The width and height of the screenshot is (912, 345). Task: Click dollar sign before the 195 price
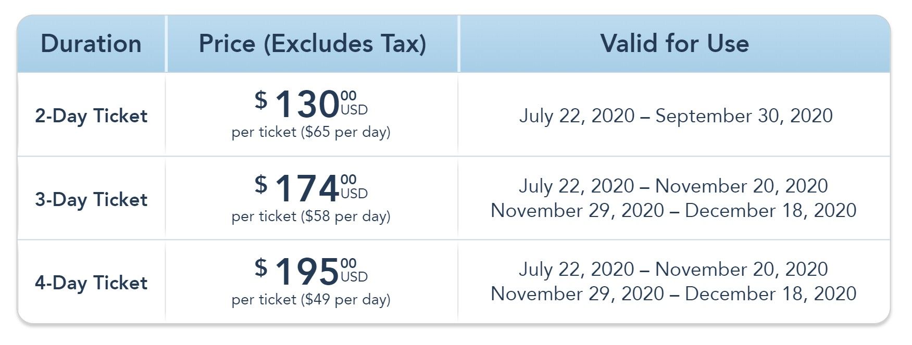261,267
